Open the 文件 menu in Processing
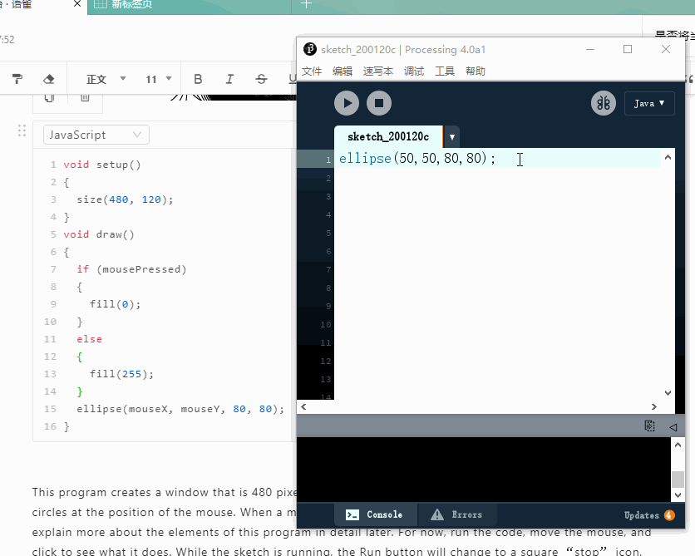Screen dimensions: 695x556 (x=312, y=71)
